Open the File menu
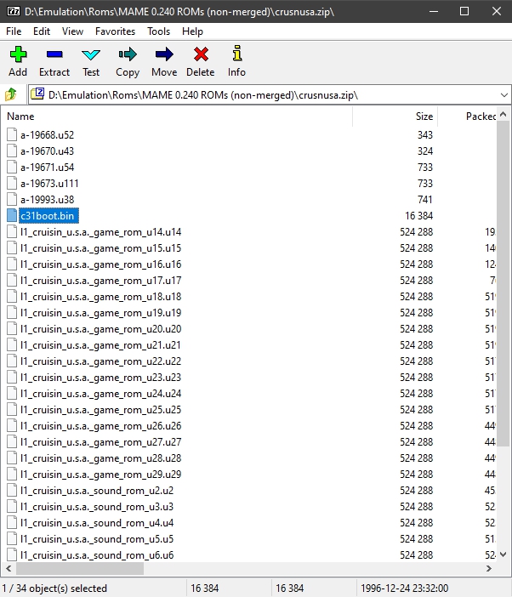The image size is (512, 597). pyautogui.click(x=14, y=31)
